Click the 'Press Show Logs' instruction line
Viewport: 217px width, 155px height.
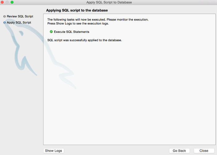pos(78,24)
